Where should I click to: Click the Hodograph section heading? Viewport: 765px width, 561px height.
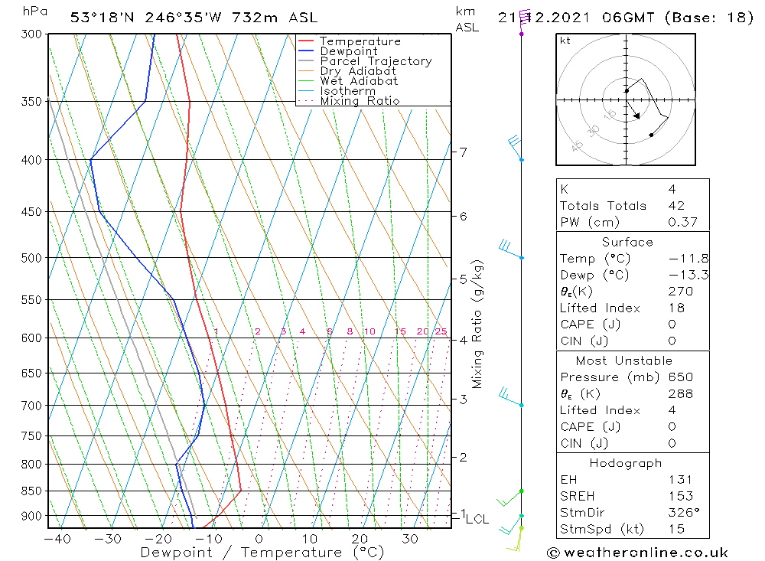click(x=626, y=463)
